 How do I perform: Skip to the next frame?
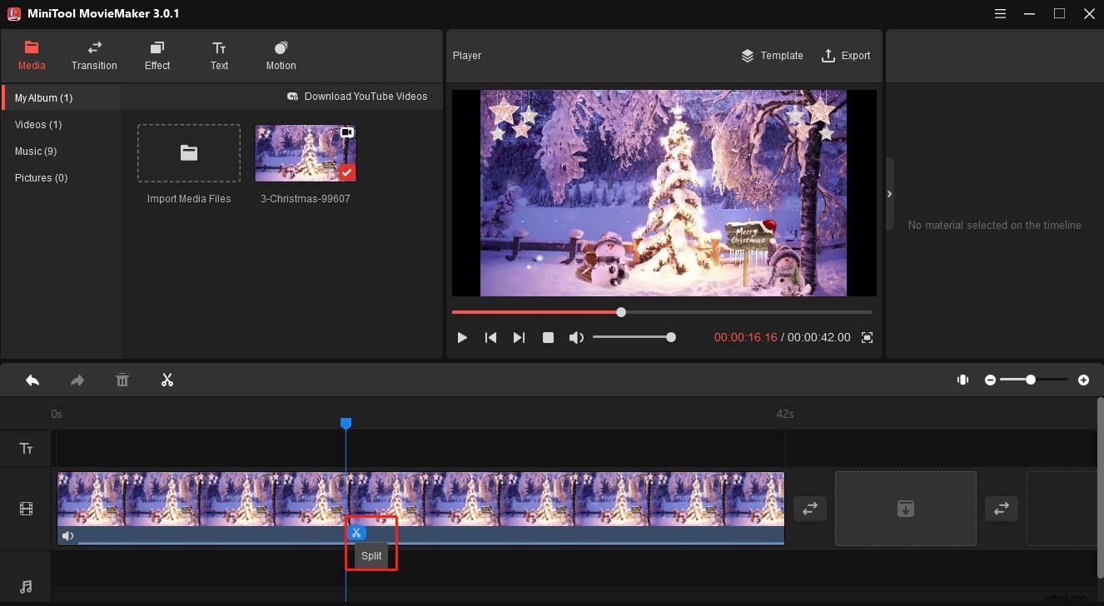[x=519, y=337]
